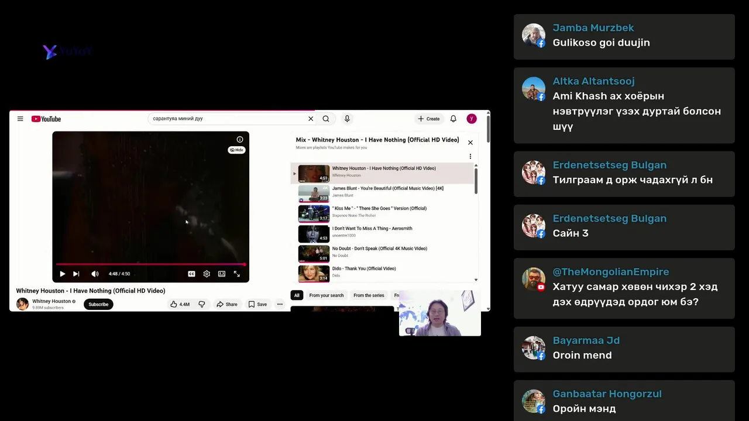Click @TheMongolianEmpire comment name
The width and height of the screenshot is (749, 421).
click(611, 272)
